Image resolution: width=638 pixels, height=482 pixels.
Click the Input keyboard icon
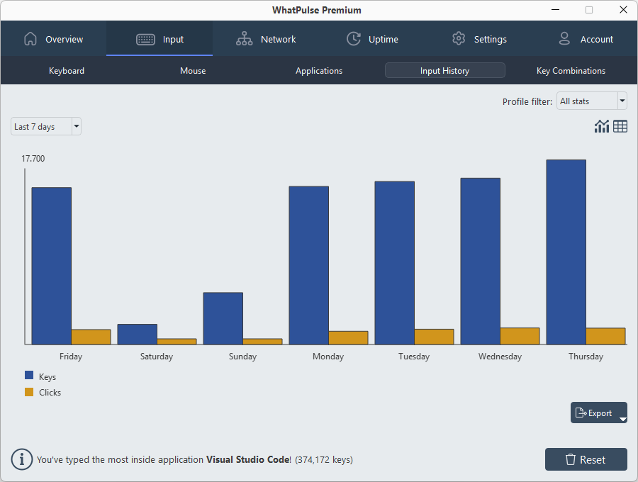[x=146, y=39]
